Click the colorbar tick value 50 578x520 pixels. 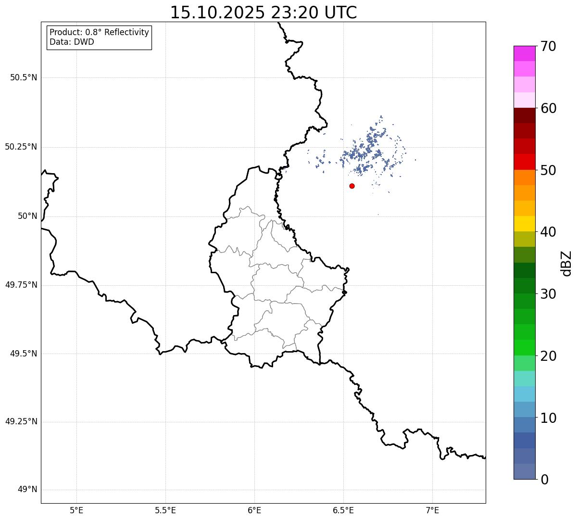tap(549, 170)
